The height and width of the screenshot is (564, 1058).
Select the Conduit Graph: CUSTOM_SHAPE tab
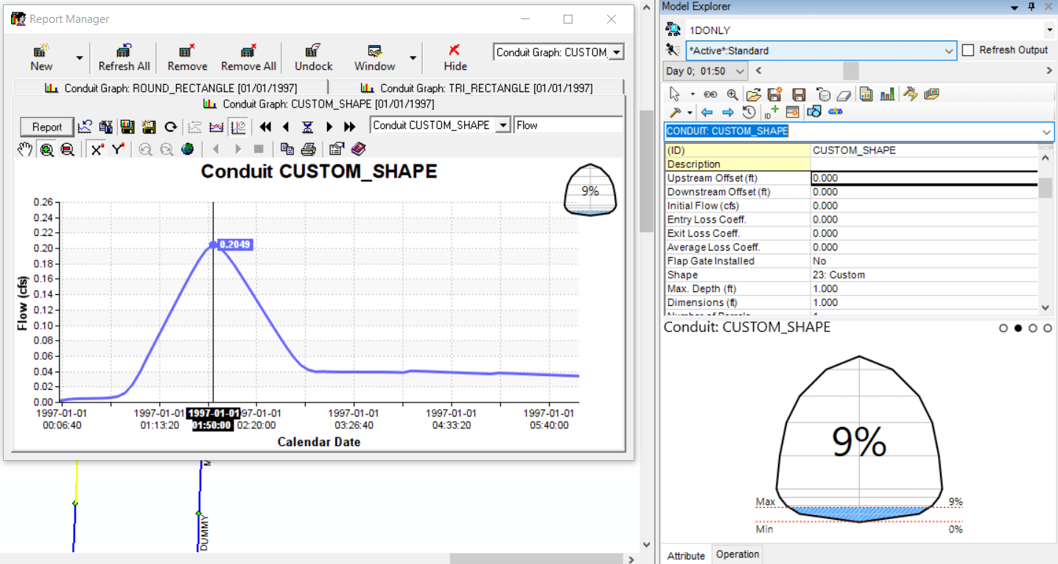coord(320,104)
